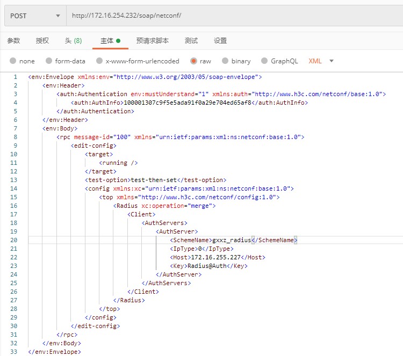Open the POST method dropdown

(35, 16)
